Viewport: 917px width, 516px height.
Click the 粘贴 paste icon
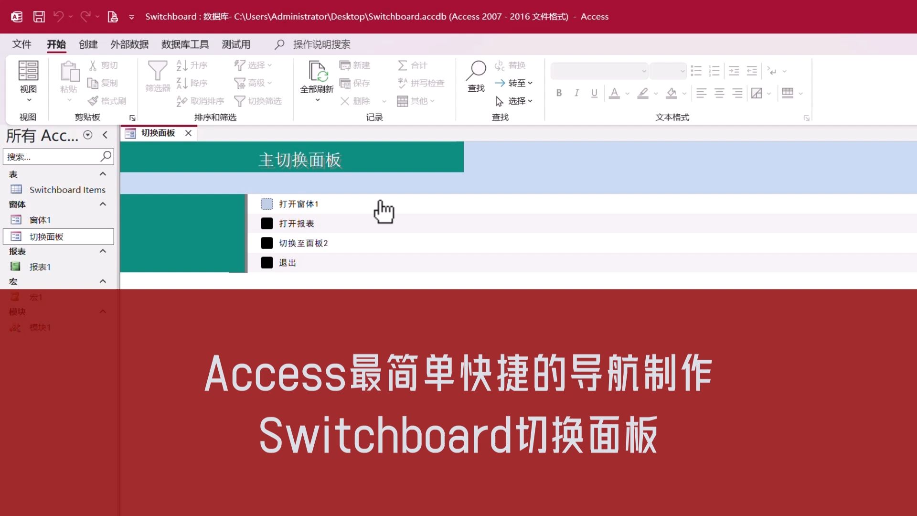point(70,72)
